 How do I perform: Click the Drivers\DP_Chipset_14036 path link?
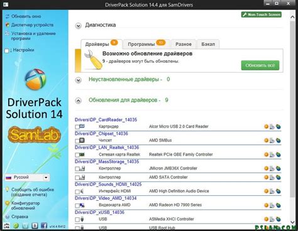pyautogui.click(x=101, y=134)
